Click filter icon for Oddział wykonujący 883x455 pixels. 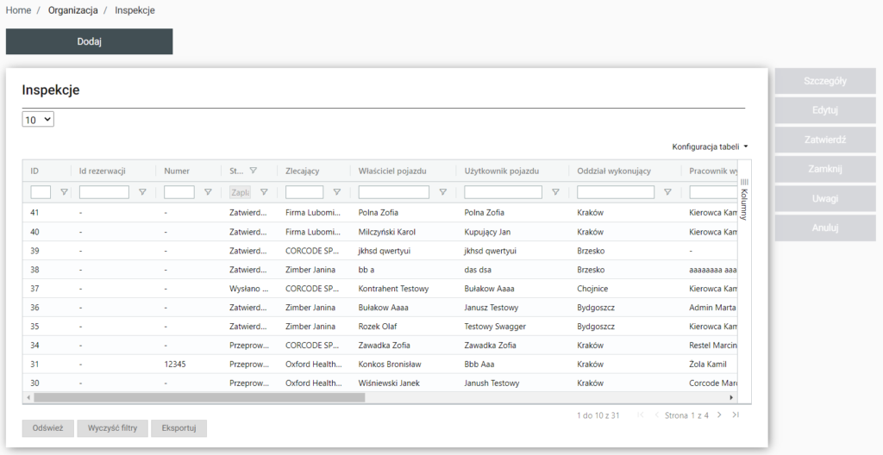(667, 192)
